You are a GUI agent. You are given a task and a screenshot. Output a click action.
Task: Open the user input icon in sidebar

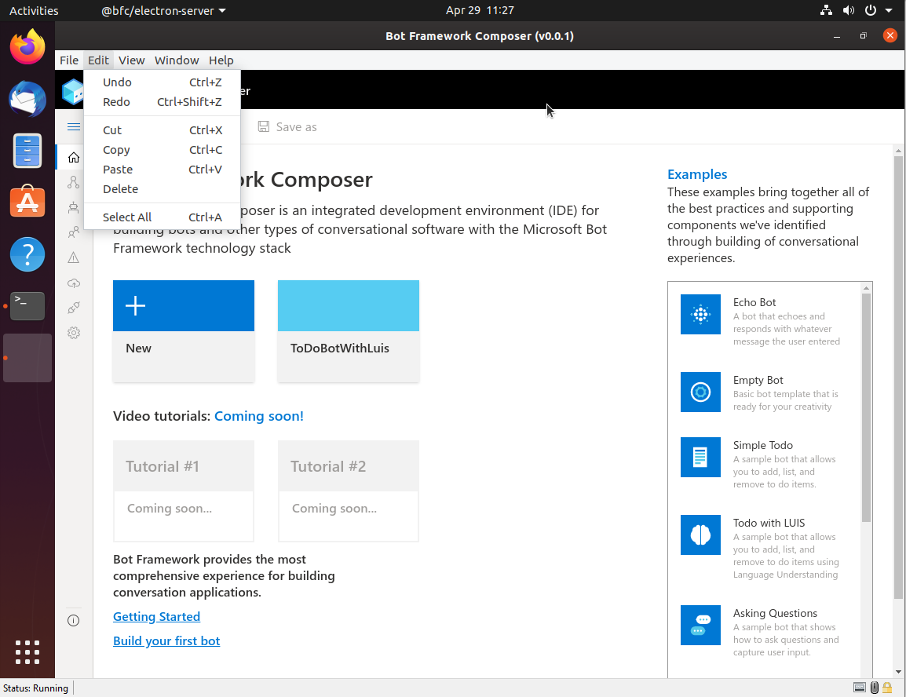click(x=73, y=232)
